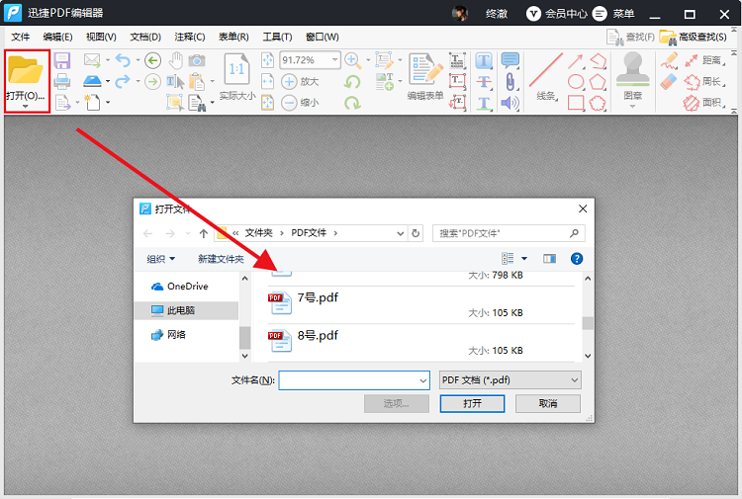The height and width of the screenshot is (499, 742).
Task: Open the 工具(T) menu
Action: (x=278, y=37)
